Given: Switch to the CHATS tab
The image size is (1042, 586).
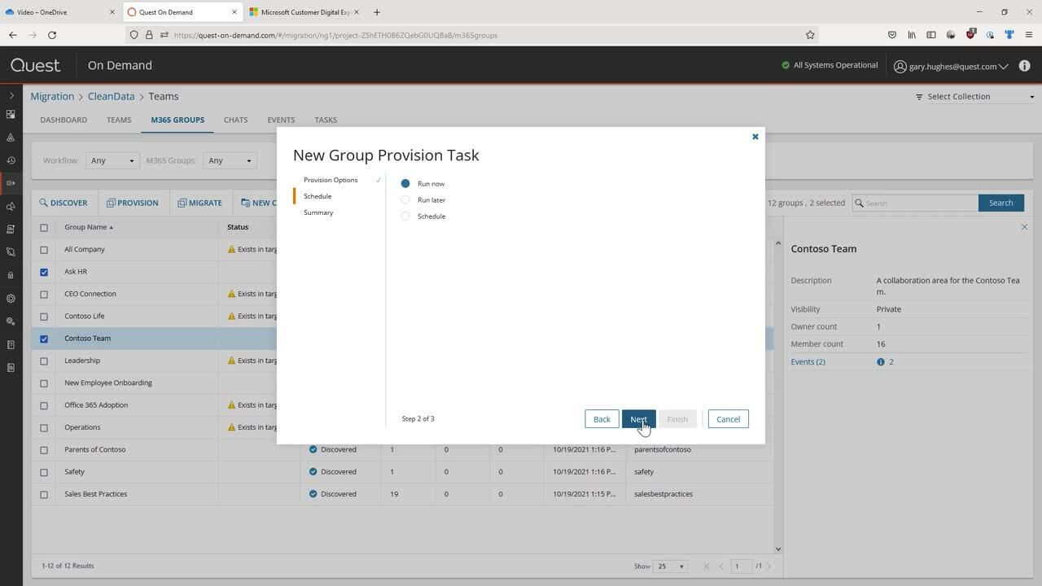Looking at the screenshot, I should coord(235,120).
